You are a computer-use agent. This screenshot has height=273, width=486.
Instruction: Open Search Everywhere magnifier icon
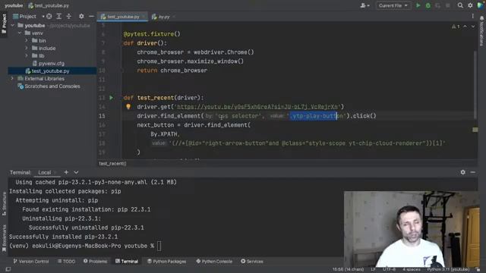click(x=460, y=5)
